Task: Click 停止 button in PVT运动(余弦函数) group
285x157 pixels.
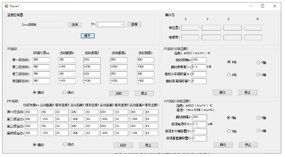Action: (x=248, y=145)
